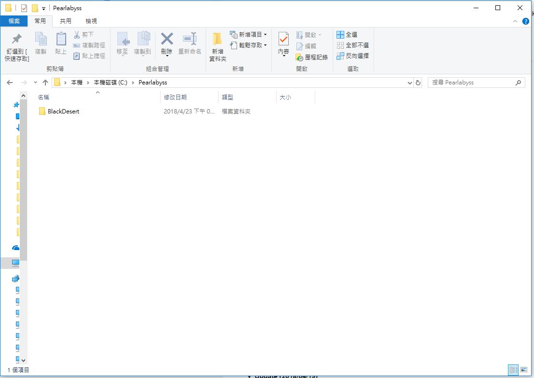534x378 pixels.
Task: Go back with the left arrow
Action: pyautogui.click(x=10, y=83)
